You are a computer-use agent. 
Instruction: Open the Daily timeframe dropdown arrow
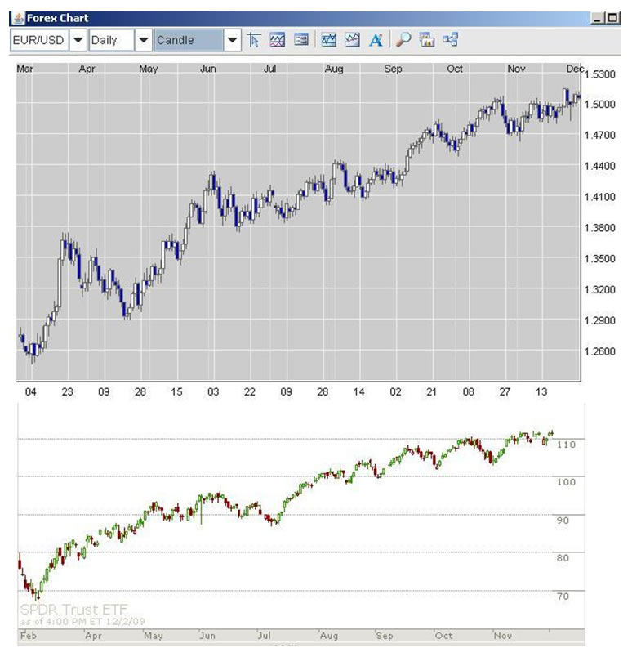(143, 40)
